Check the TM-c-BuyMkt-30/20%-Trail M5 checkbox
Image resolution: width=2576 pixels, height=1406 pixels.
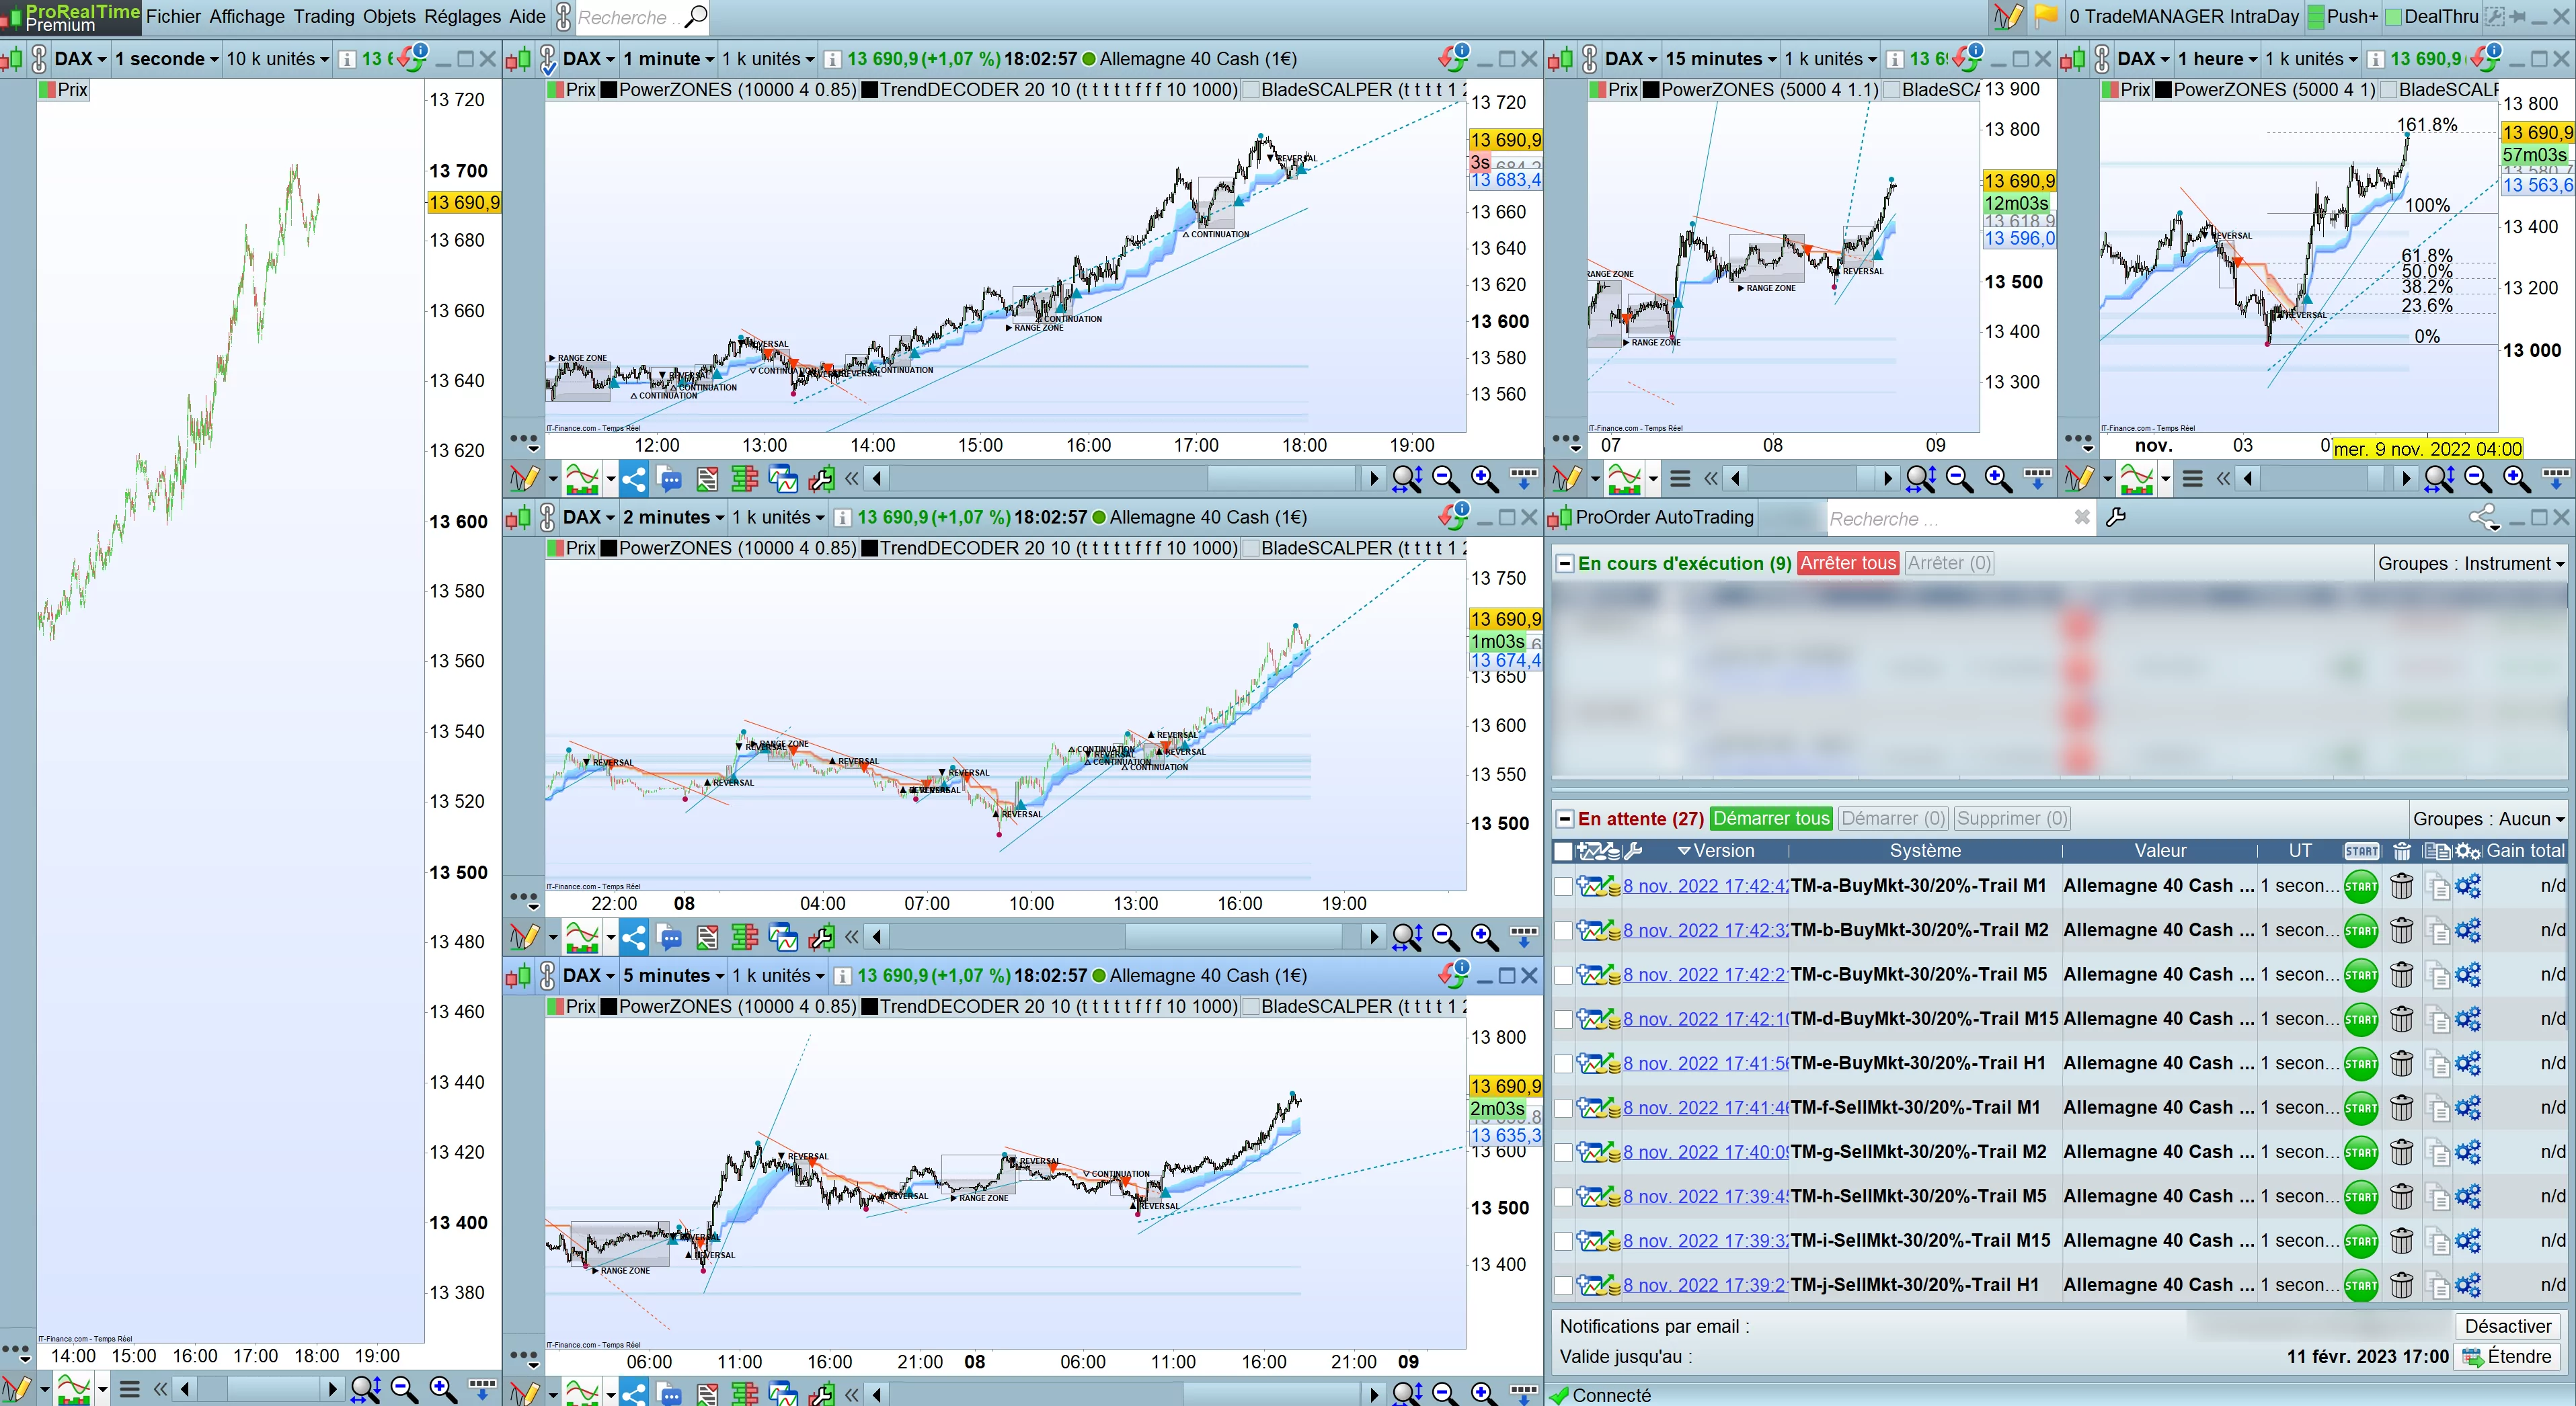point(1563,975)
